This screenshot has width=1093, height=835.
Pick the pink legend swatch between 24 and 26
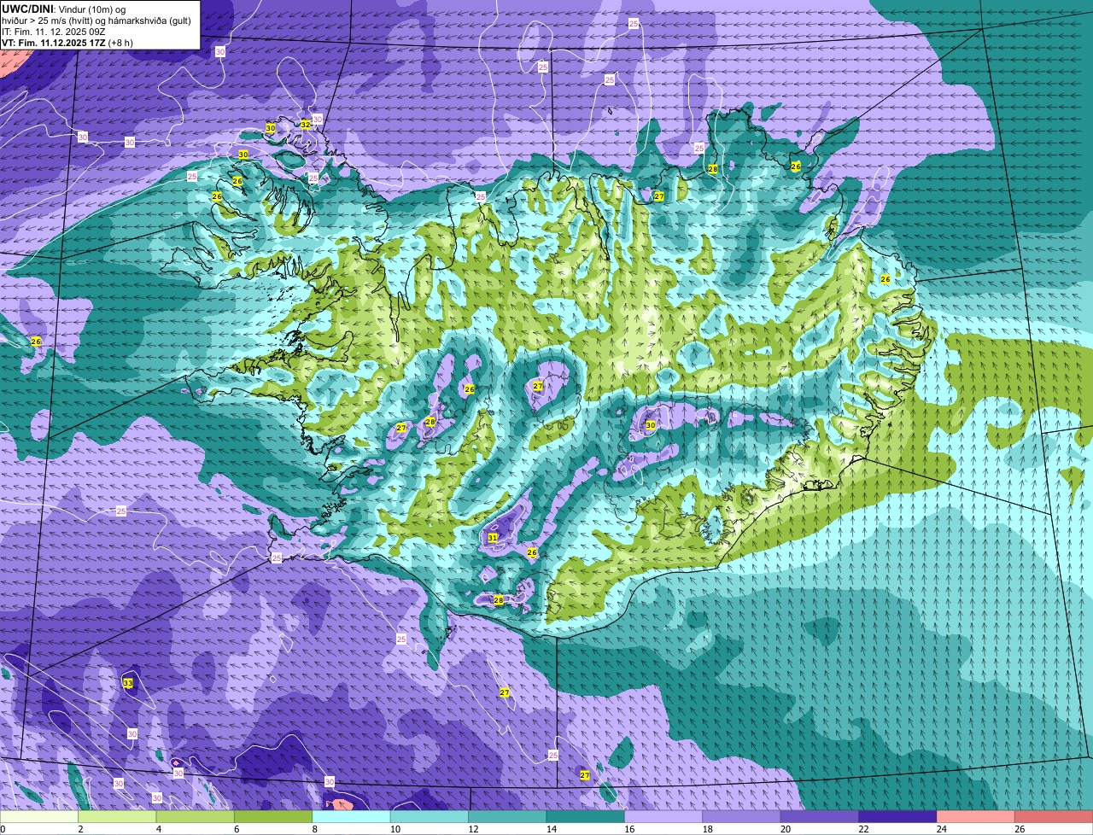[x=976, y=817]
